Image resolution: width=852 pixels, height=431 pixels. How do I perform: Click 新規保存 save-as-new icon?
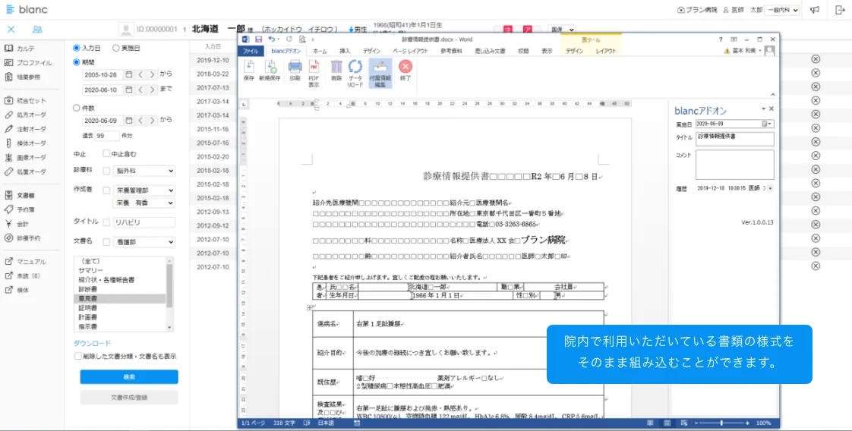(270, 71)
